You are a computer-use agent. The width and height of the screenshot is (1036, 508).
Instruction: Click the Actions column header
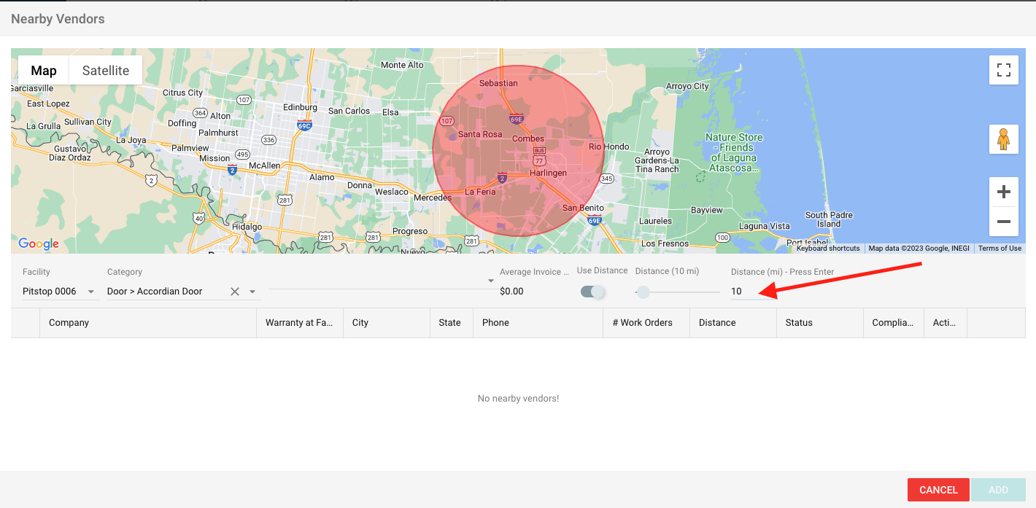pyautogui.click(x=945, y=323)
